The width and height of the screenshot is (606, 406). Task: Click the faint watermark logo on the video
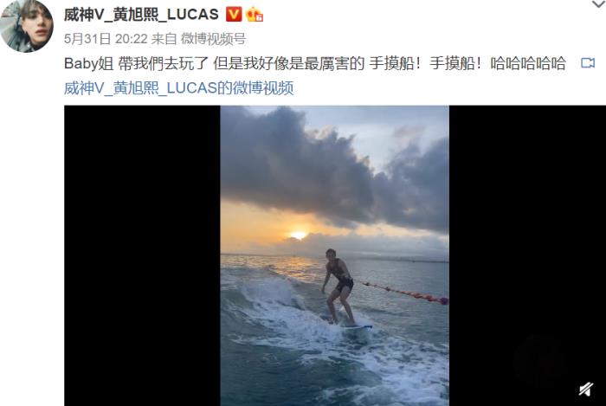click(540, 361)
